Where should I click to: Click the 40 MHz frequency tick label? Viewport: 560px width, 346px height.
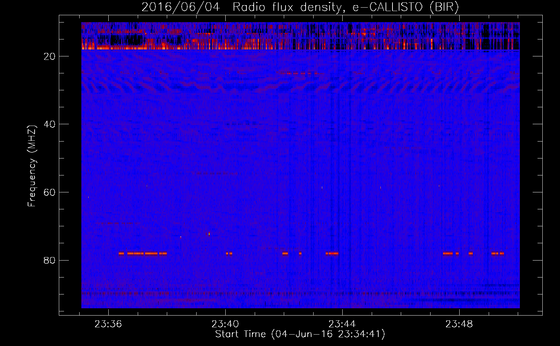pos(49,124)
